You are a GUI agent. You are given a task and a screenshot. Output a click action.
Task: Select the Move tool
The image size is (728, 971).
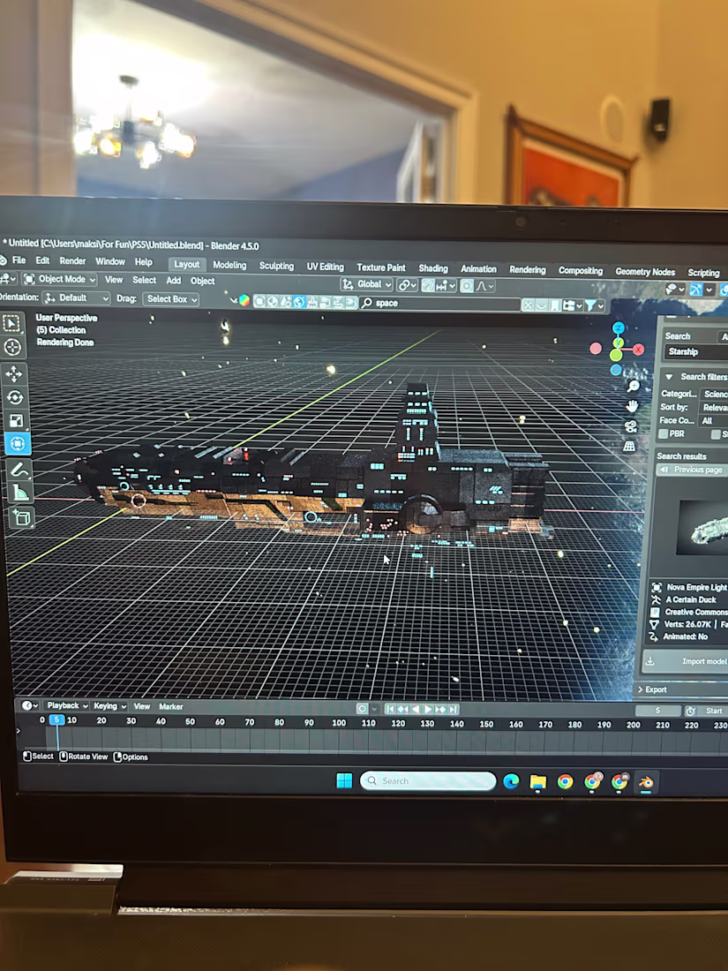[13, 374]
